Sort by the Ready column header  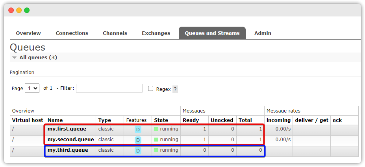coord(191,120)
